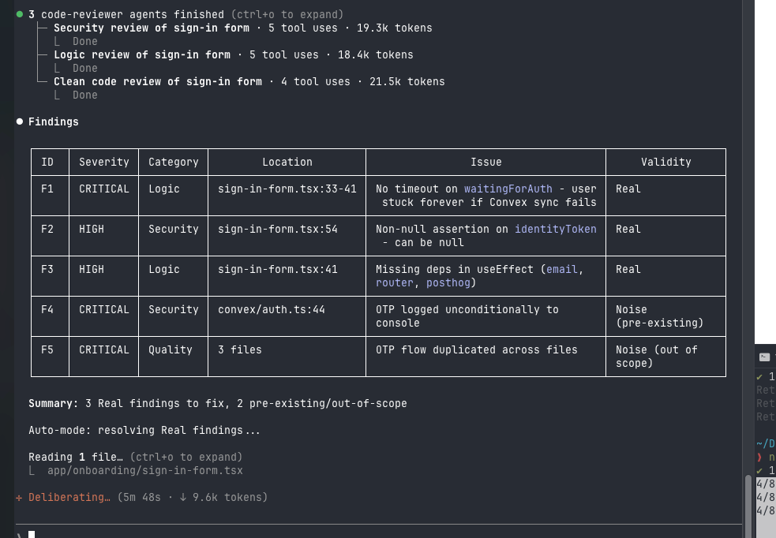Click the highlighted "waitingForAuth" identifier
Viewport: 776px width, 538px height.
point(508,189)
